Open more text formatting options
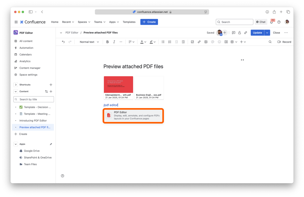Viewport: 304px width, 197px height. (121, 42)
